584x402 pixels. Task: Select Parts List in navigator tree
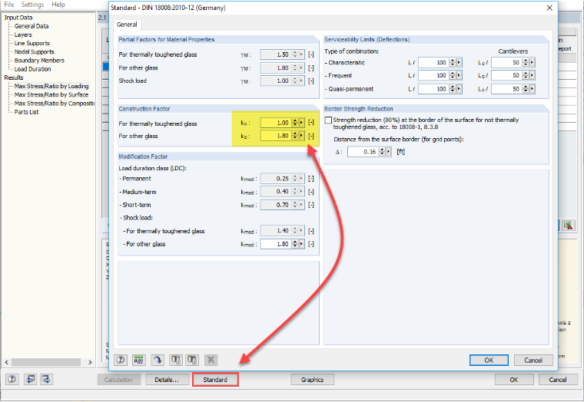tap(26, 111)
